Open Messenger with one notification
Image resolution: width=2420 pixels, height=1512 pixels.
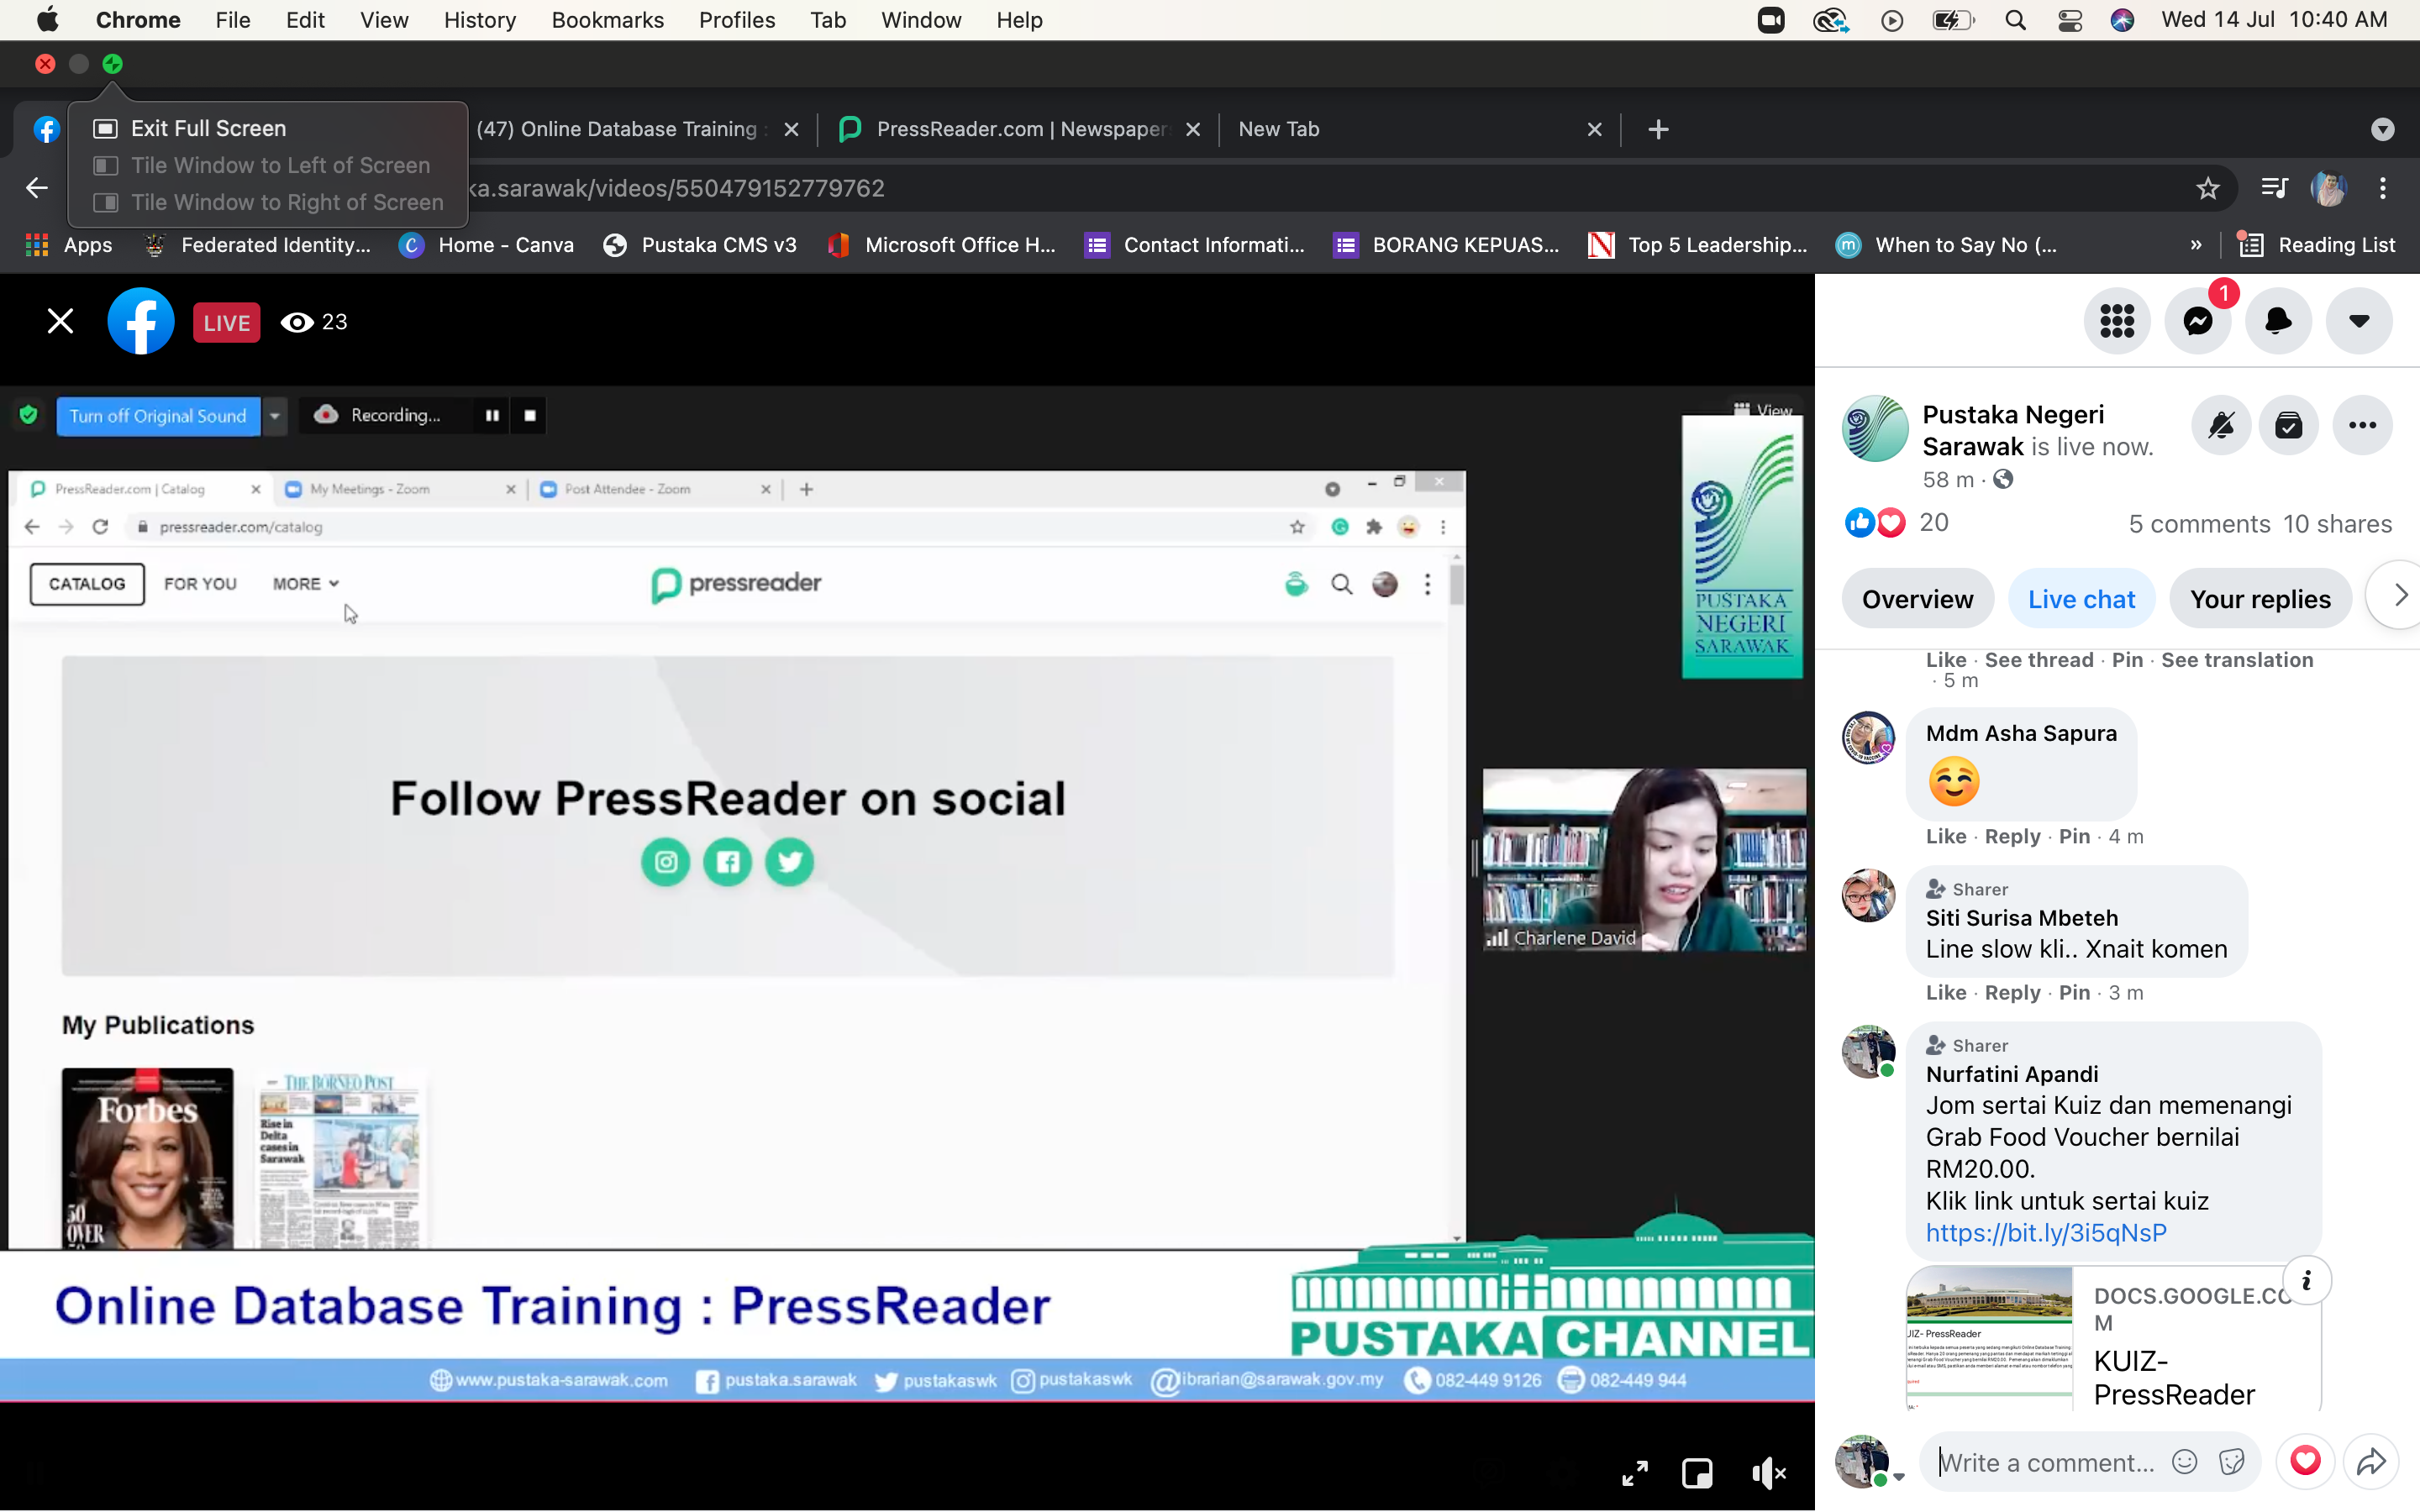[2198, 321]
